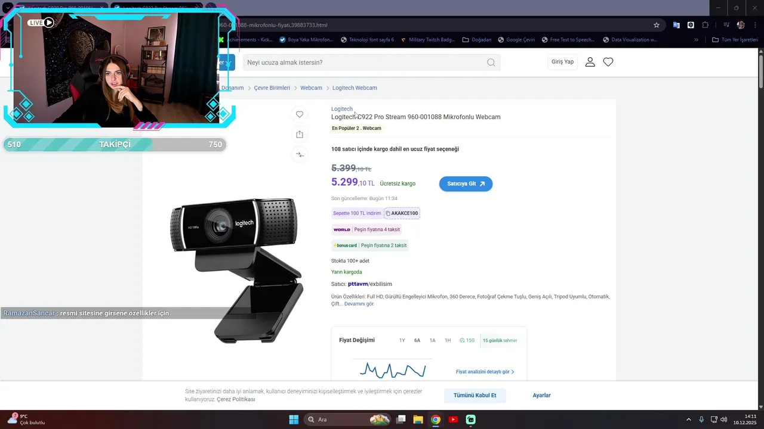Click the Satıcıya Git button
Screen dimensions: 764x429
[466, 184]
